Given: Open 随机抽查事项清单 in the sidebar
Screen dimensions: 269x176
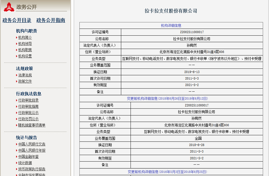Looking at the screenshot, I should pyautogui.click(x=32, y=125).
